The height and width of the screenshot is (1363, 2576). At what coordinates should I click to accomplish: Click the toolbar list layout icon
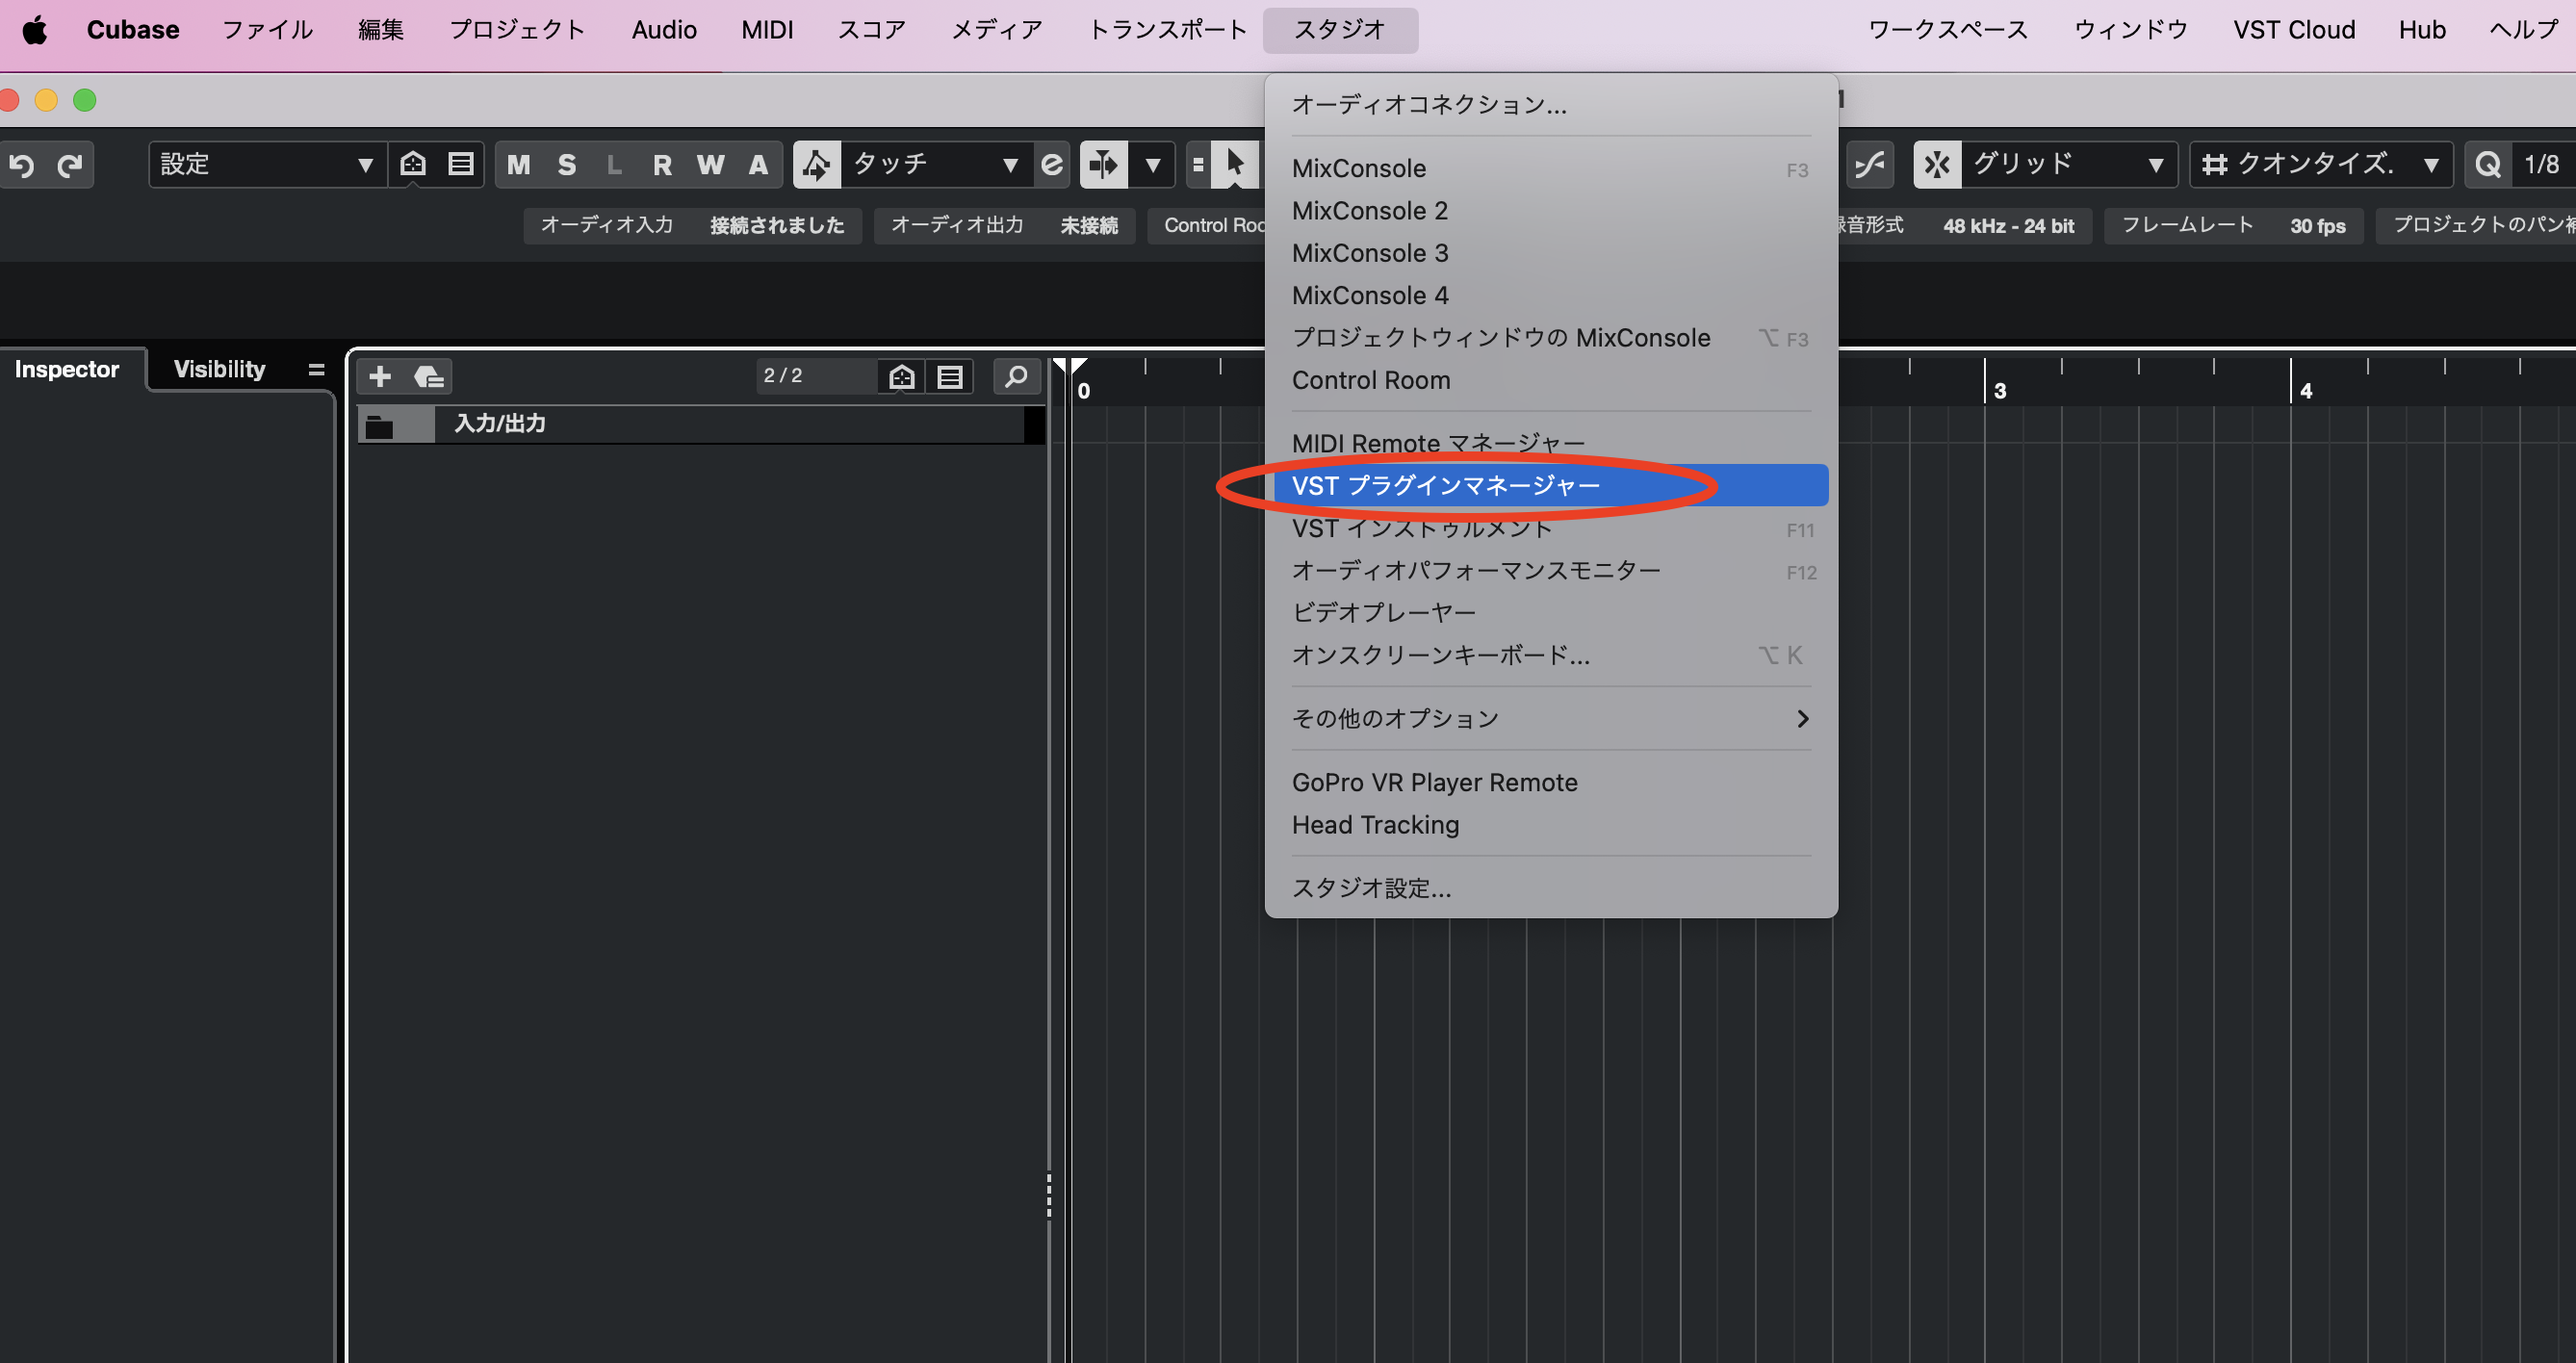[x=460, y=164]
